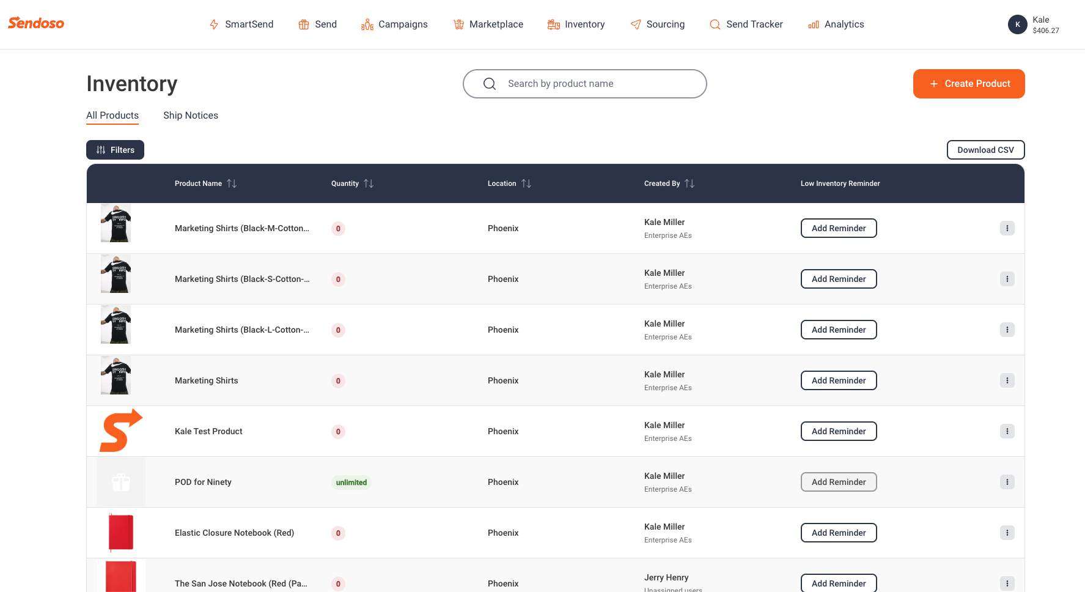Add Reminder for Kale Test Product
This screenshot has width=1085, height=592.
pyautogui.click(x=839, y=431)
